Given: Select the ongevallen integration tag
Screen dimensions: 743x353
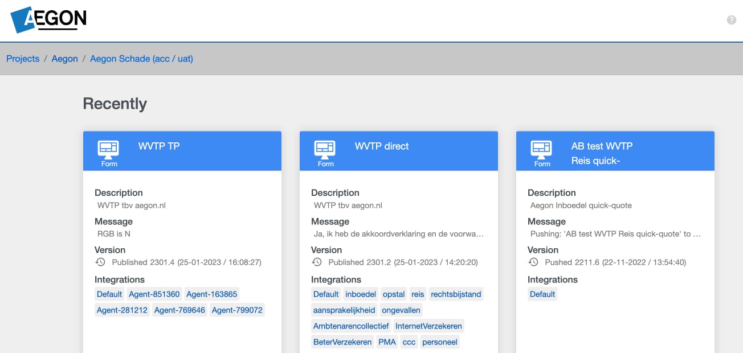Looking at the screenshot, I should pos(401,310).
